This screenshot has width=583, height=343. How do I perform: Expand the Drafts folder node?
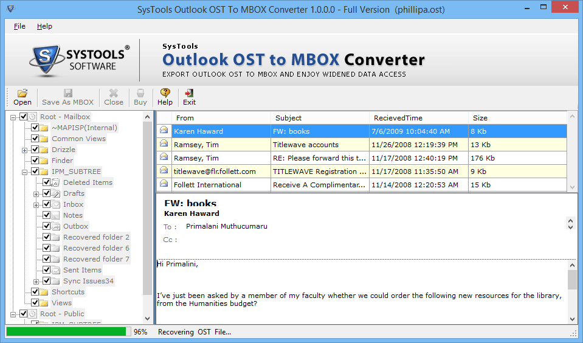(36, 194)
